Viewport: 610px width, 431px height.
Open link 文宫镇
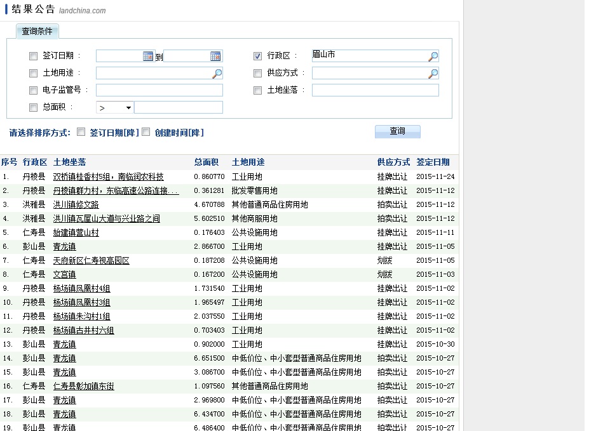(64, 275)
